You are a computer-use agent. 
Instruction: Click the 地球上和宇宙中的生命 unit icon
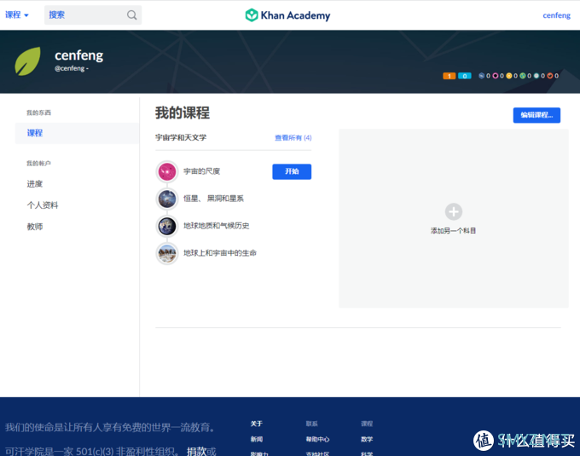[167, 253]
